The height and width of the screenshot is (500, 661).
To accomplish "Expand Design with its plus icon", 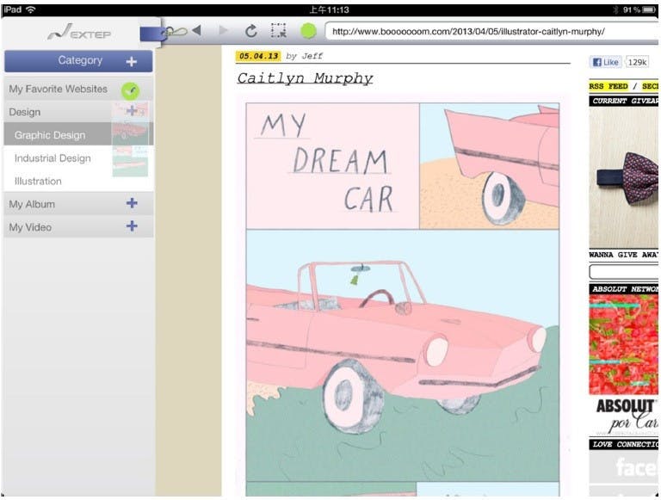I will coord(132,111).
